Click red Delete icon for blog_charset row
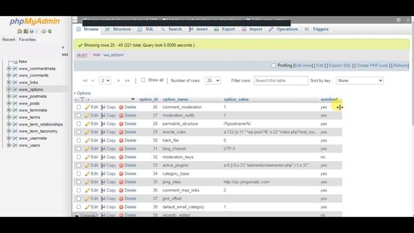The height and width of the screenshot is (233, 414). coord(121,149)
